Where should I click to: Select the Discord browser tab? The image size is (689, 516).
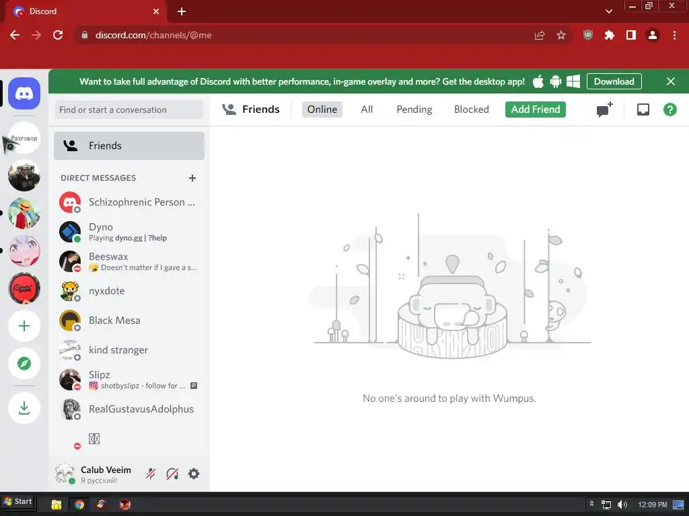click(85, 11)
